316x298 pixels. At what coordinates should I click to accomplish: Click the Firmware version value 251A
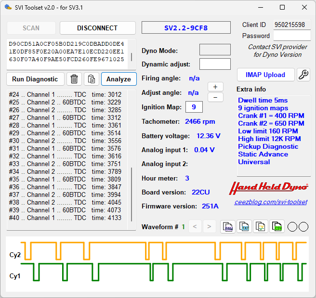[210, 206]
